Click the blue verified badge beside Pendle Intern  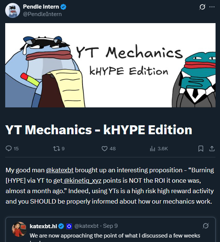click(64, 7)
